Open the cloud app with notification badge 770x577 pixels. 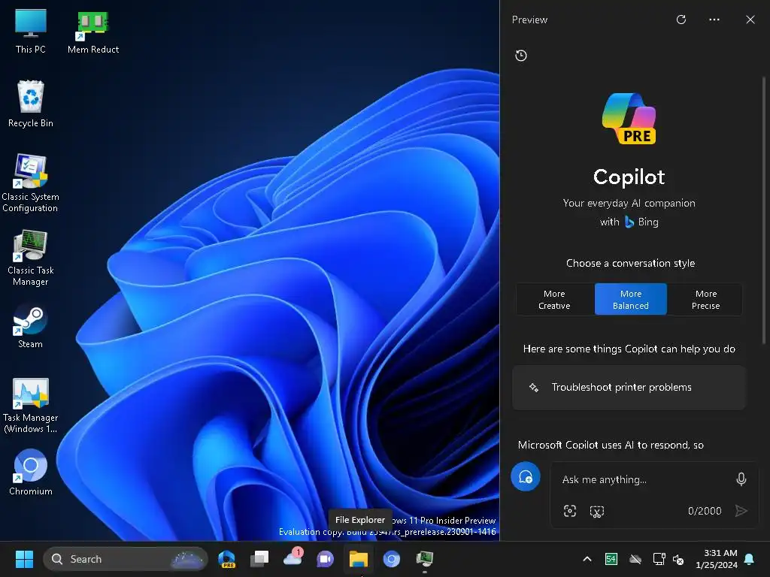[293, 558]
